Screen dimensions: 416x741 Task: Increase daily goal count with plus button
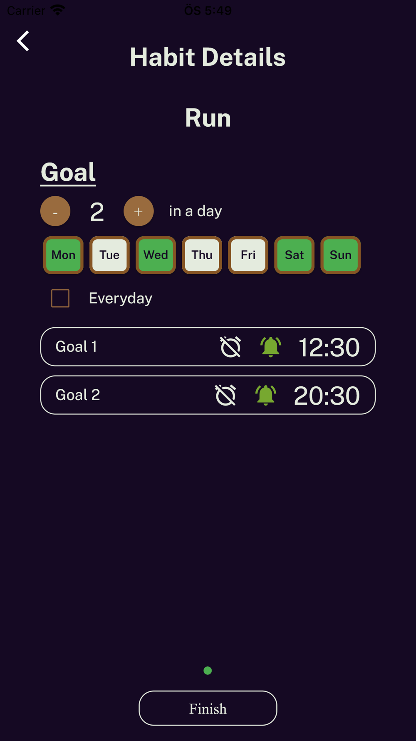139,211
